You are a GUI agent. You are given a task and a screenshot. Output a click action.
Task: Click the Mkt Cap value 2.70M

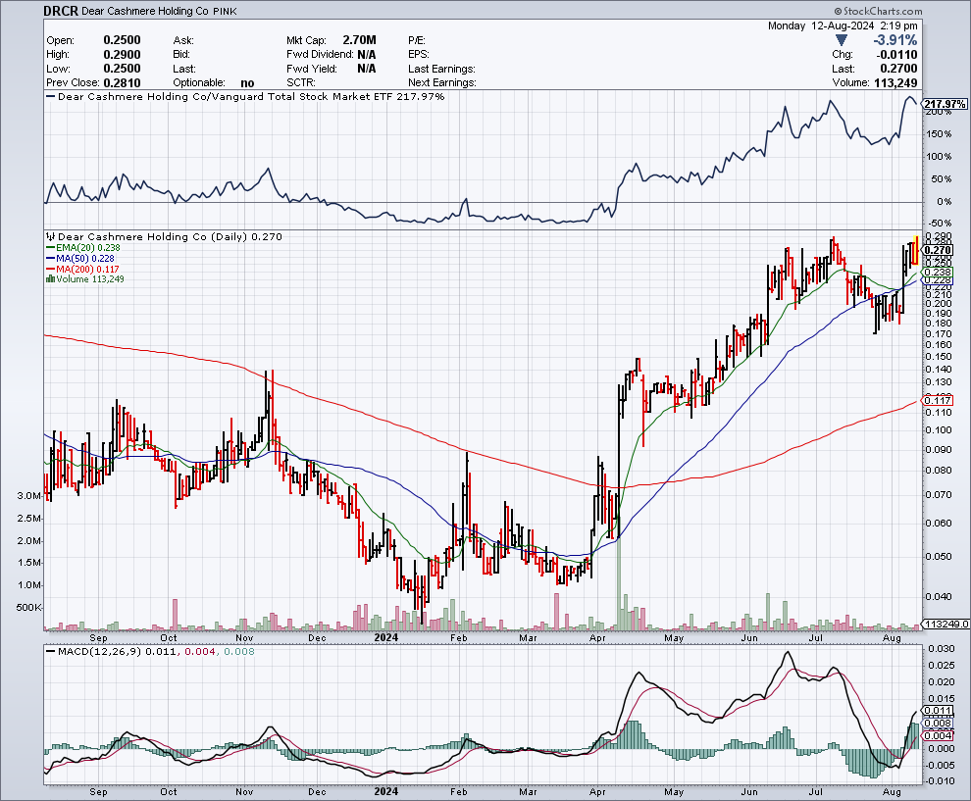click(x=359, y=40)
